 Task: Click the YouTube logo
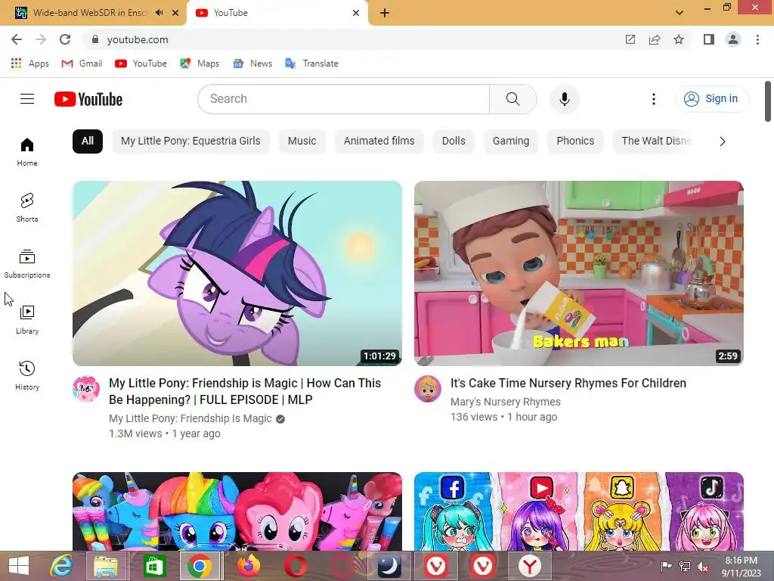tap(88, 99)
